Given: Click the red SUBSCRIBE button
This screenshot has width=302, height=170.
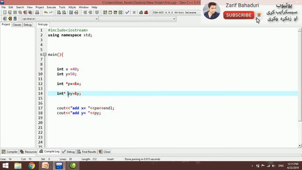Looking at the screenshot, I should (239, 15).
